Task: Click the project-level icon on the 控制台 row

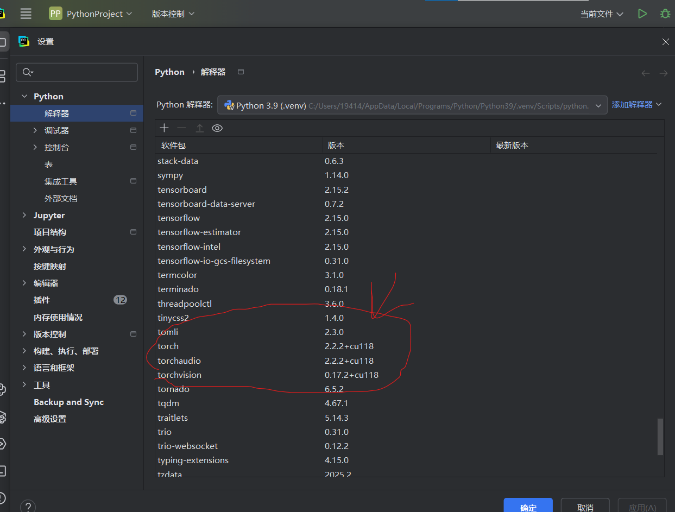Action: click(133, 147)
